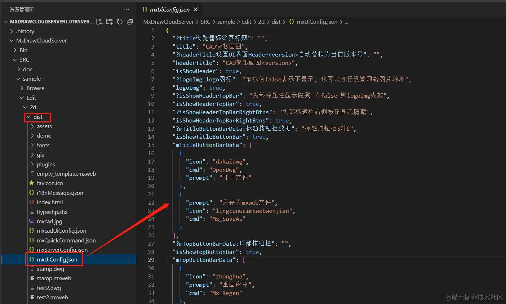Open i18nMessages.json in the explorer
Image resolution: width=506 pixels, height=304 pixels.
60,193
